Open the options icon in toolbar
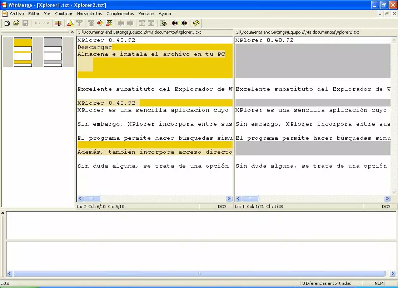The height and width of the screenshot is (288, 398). pos(163,23)
